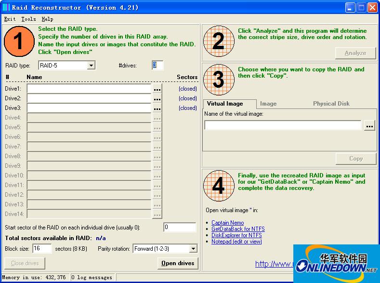Viewport: 380px width, 283px height.
Task: Browse for Drive3 with its ellipsis button
Action: click(157, 108)
